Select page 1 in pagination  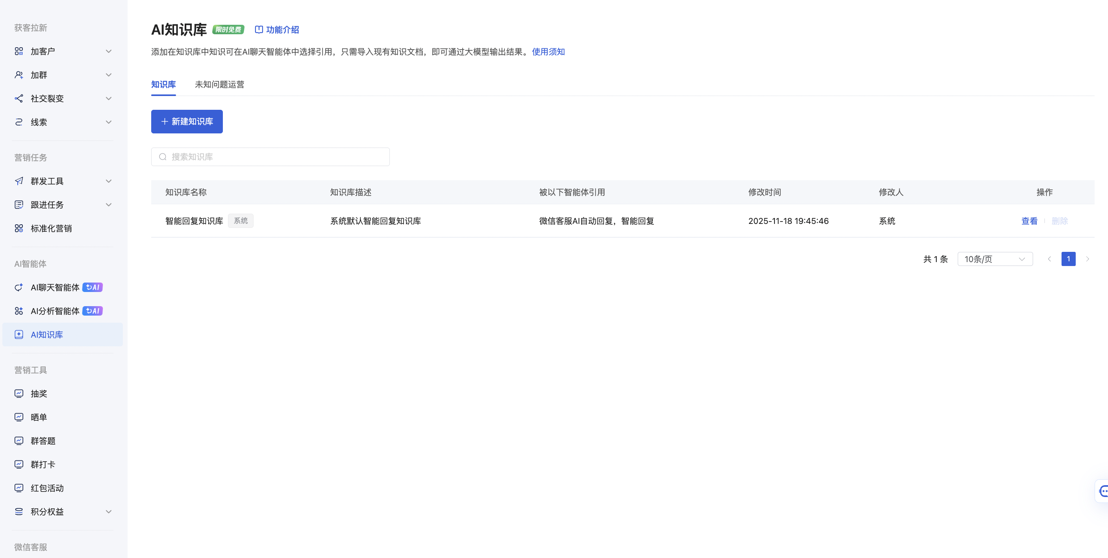point(1069,259)
